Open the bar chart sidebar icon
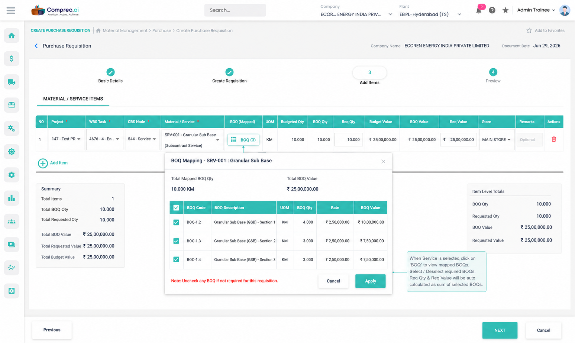The image size is (575, 343). [11, 198]
